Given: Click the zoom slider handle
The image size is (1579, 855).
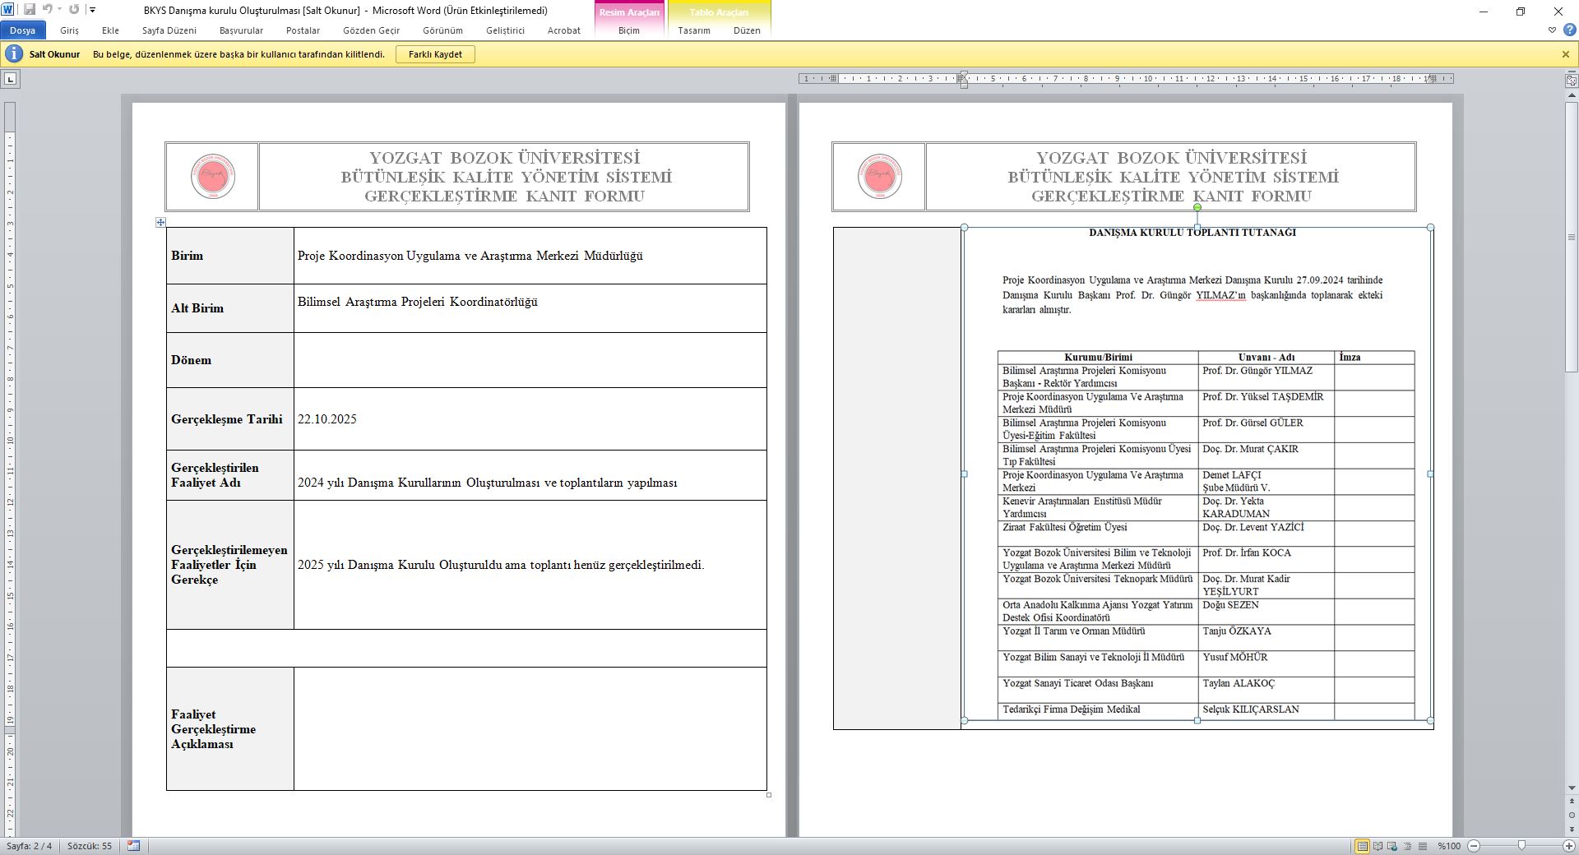Looking at the screenshot, I should [1521, 846].
